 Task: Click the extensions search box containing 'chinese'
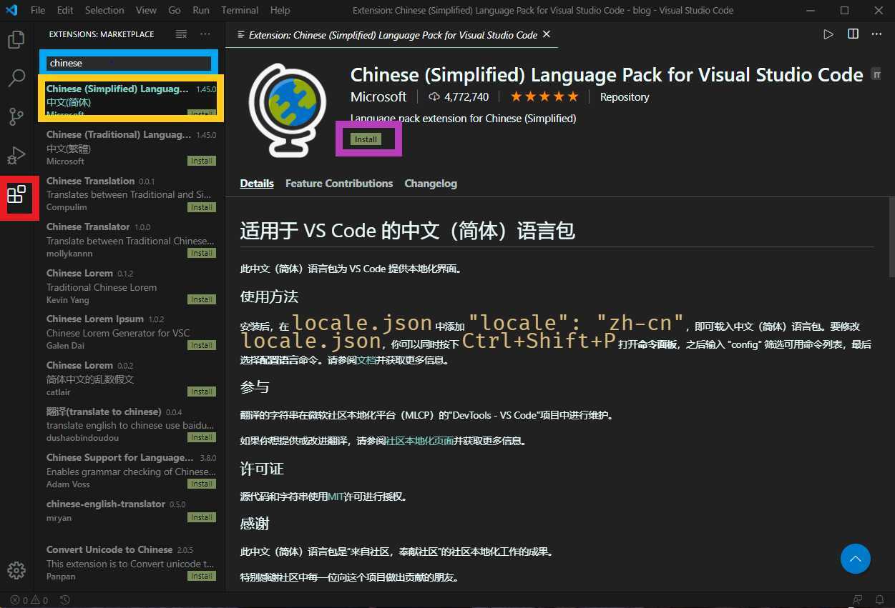(129, 63)
